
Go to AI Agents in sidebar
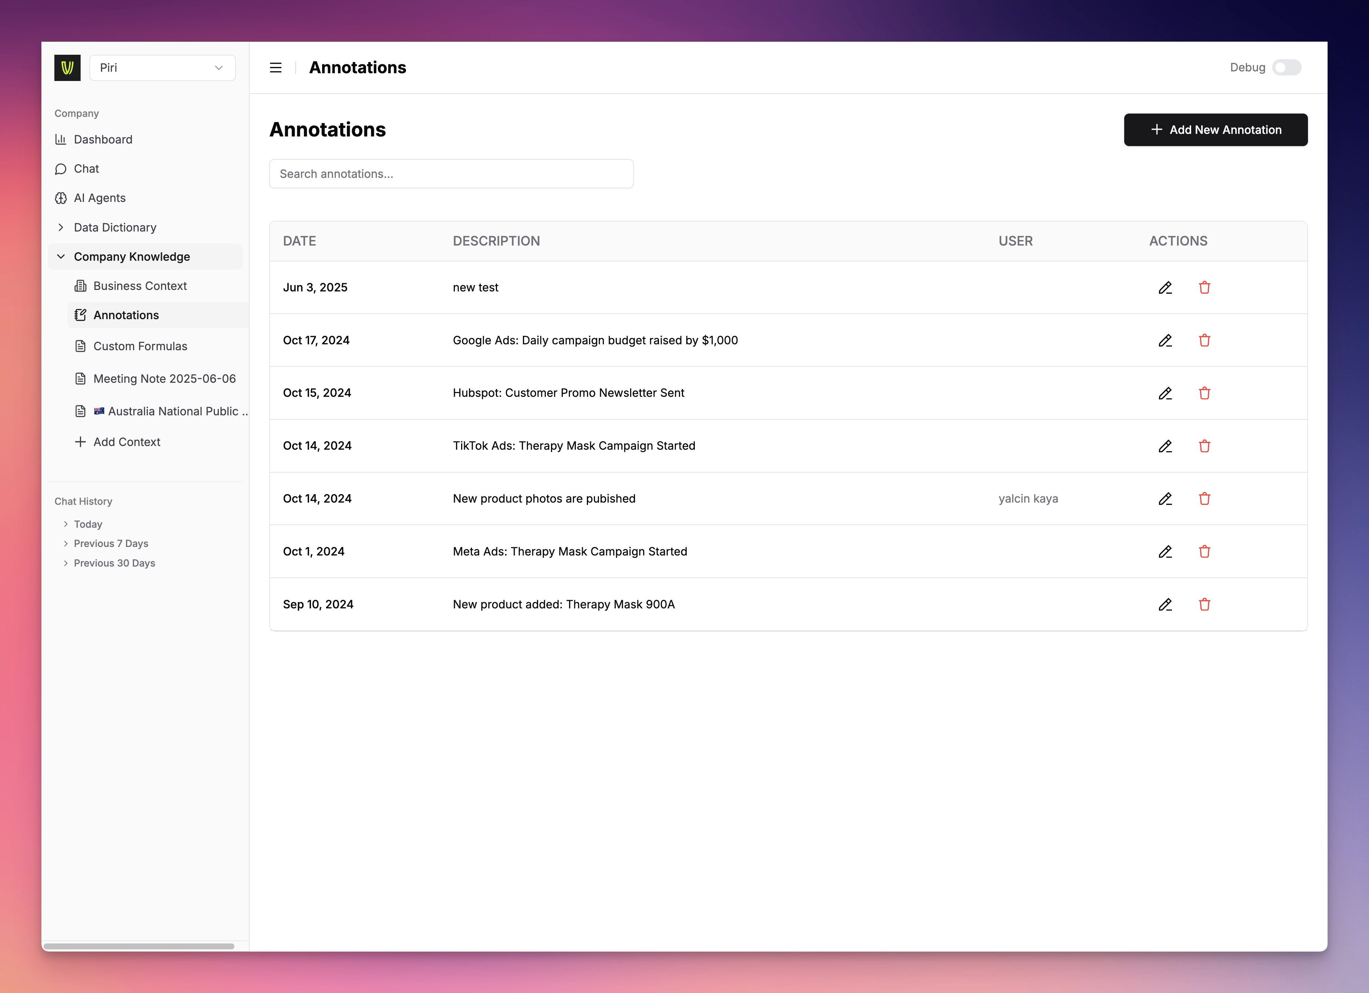click(99, 198)
